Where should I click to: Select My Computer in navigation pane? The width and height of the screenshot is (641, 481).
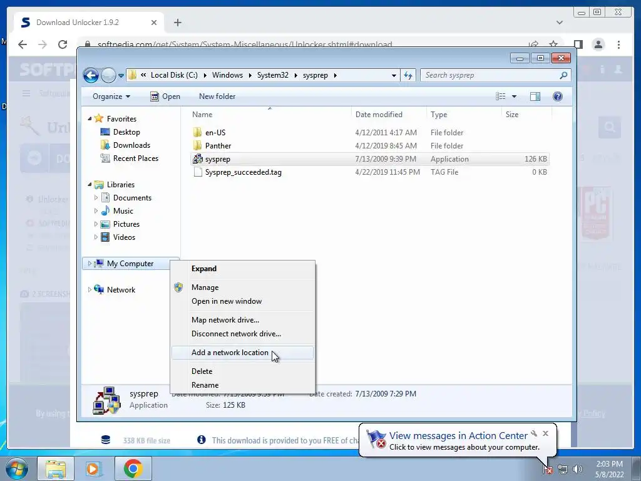[130, 264]
